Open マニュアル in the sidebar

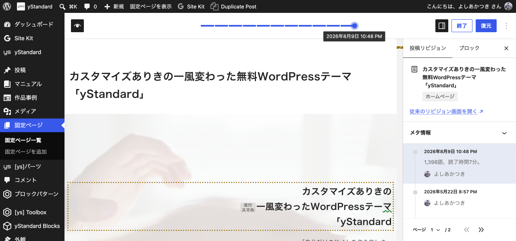(32, 84)
